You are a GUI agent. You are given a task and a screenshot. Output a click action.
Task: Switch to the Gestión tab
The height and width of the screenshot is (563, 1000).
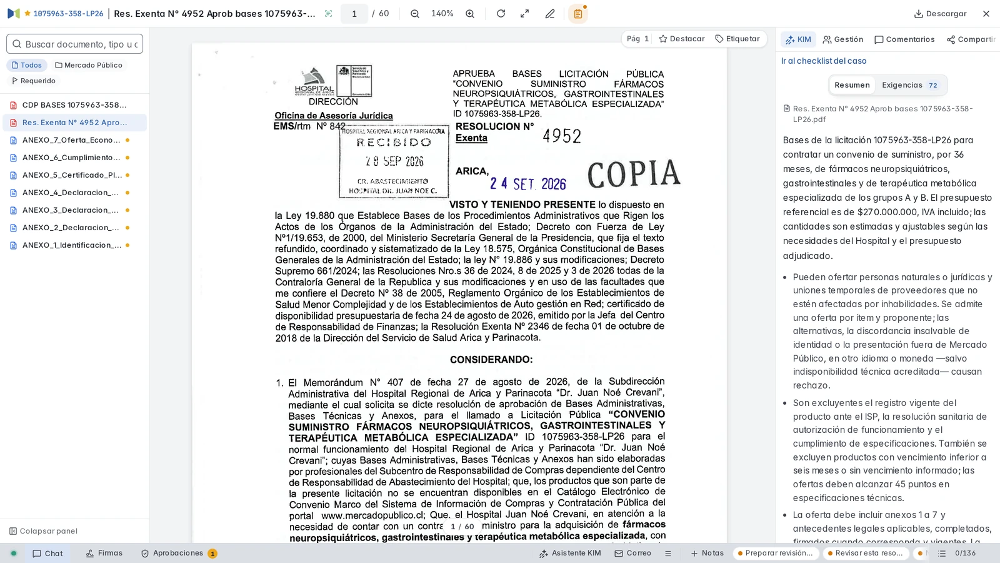point(843,39)
